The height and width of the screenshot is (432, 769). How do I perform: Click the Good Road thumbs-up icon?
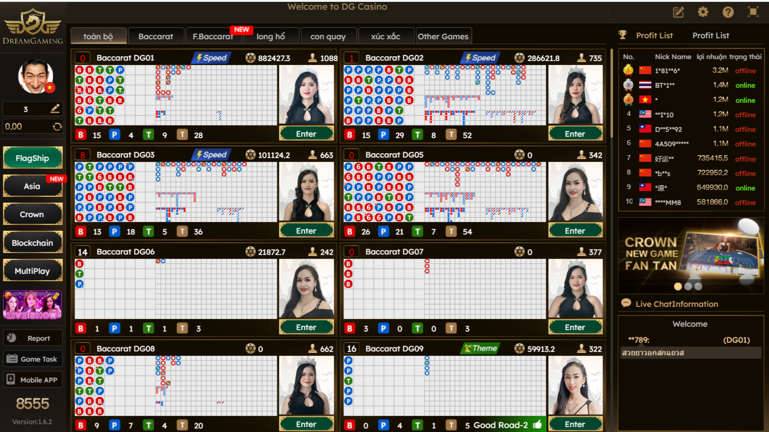click(537, 425)
